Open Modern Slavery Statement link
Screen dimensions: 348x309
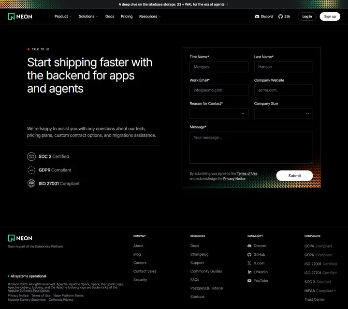27,300
